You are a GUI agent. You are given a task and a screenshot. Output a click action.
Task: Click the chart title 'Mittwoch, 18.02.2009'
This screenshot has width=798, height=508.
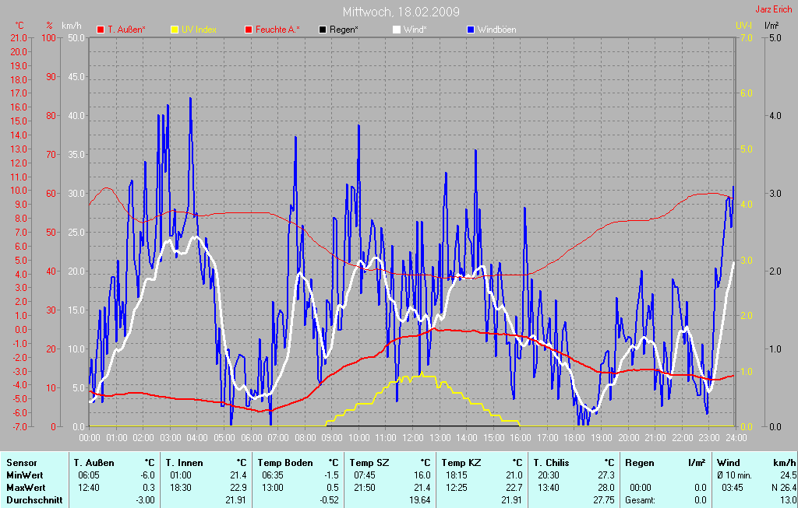pyautogui.click(x=401, y=12)
